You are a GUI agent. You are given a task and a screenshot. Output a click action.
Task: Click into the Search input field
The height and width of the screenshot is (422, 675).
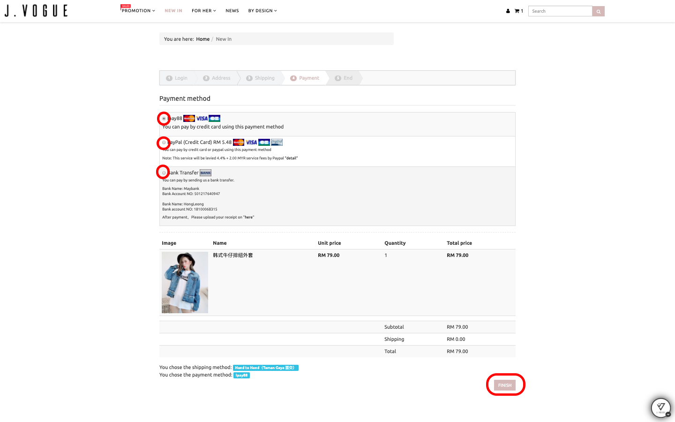coord(560,11)
